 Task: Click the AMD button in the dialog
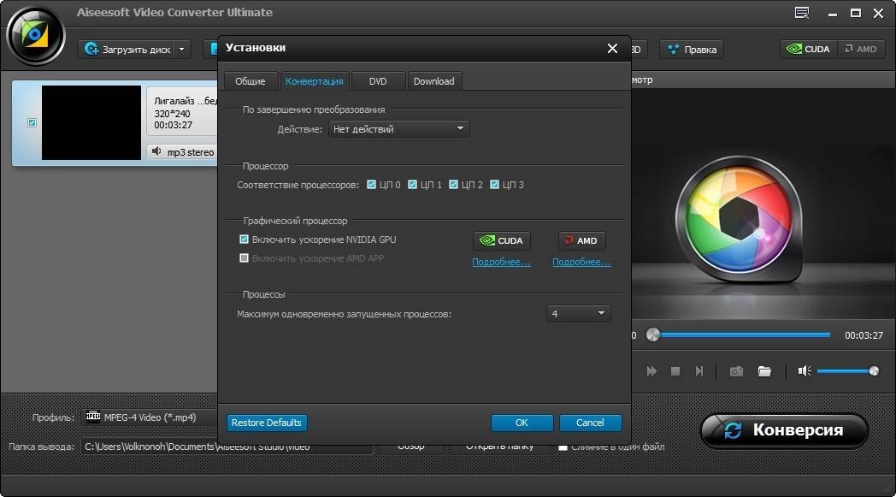581,240
